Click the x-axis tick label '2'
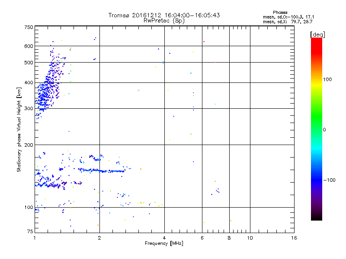This screenshot has width=346, height=259. pyautogui.click(x=99, y=238)
